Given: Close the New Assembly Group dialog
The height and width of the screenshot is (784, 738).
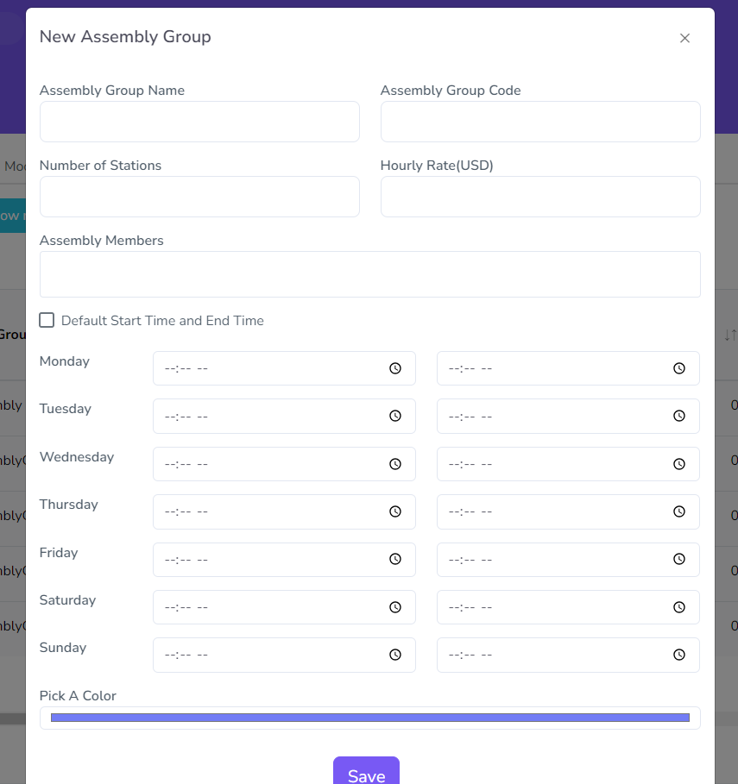Looking at the screenshot, I should tap(684, 38).
